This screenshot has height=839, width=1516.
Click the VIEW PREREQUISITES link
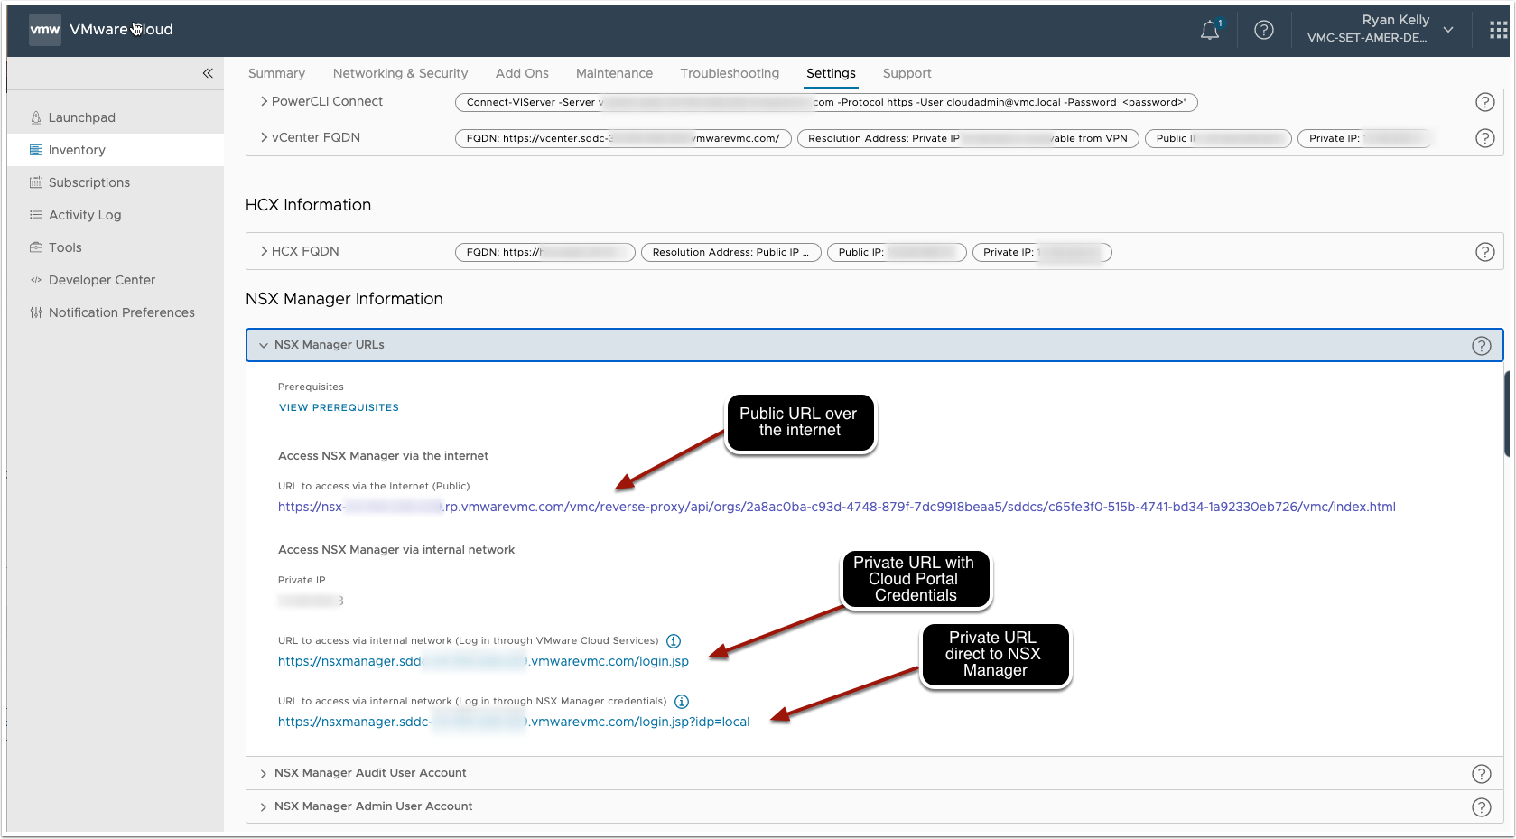click(x=339, y=407)
